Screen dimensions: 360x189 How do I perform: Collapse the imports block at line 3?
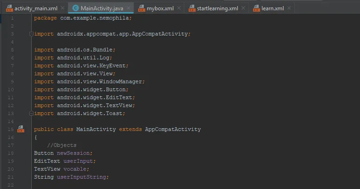point(31,34)
